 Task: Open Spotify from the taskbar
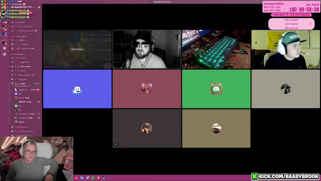[x=93, y=178]
